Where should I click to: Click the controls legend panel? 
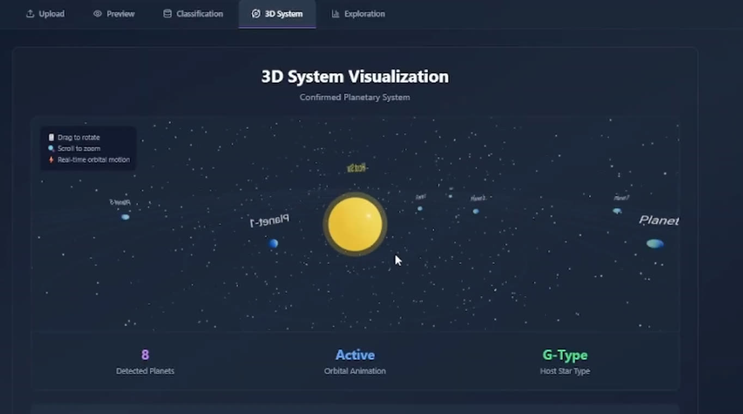point(88,148)
